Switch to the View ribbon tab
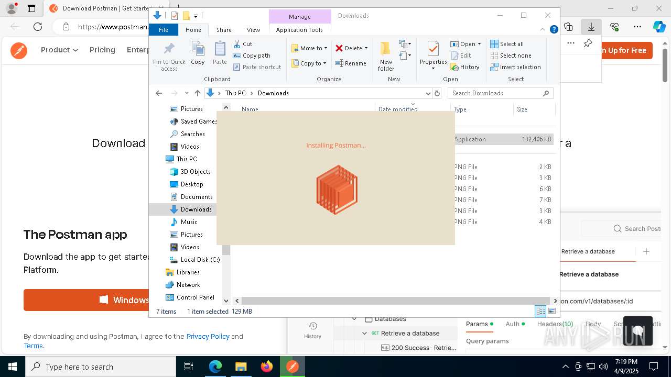The image size is (671, 377). click(253, 30)
